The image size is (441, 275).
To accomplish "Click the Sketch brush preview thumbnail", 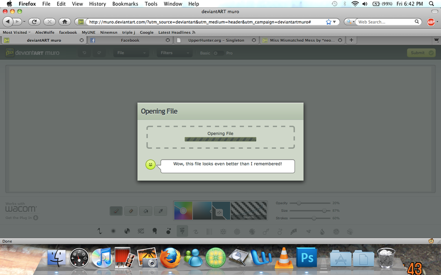I will [248, 210].
